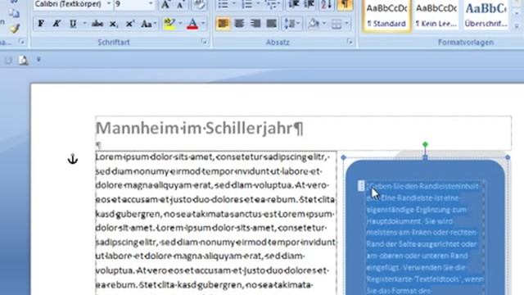Open the Sort dialog via the sort icon
The image size is (524, 295).
point(326,4)
